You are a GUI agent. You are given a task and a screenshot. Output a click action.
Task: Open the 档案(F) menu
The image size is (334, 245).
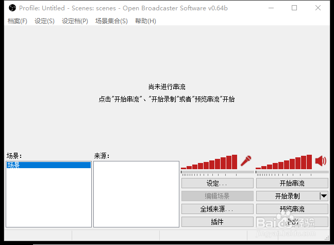18,21
